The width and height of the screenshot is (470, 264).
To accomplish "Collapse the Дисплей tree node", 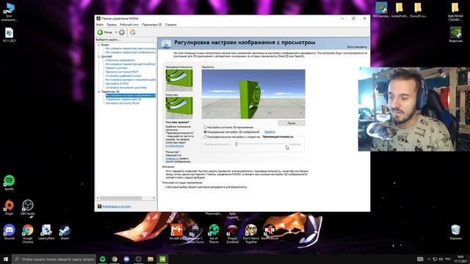I will [x=98, y=56].
